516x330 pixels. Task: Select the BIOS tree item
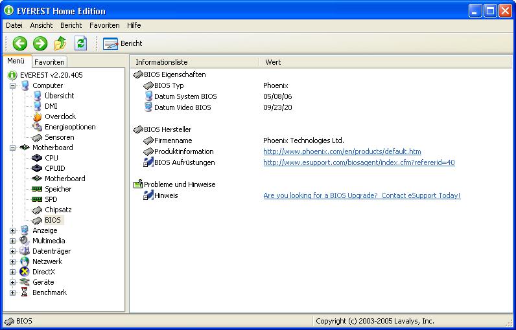coord(53,220)
